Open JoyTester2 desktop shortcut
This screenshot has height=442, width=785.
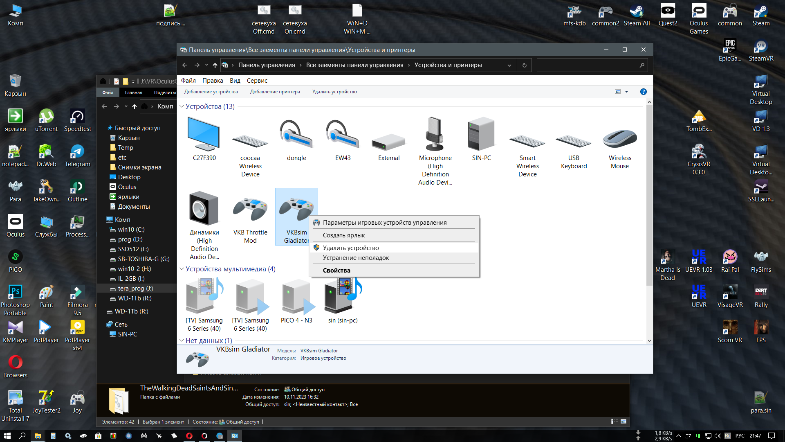(46, 402)
